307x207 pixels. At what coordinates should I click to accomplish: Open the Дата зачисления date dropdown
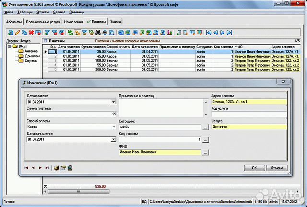pyautogui.click(x=113, y=139)
